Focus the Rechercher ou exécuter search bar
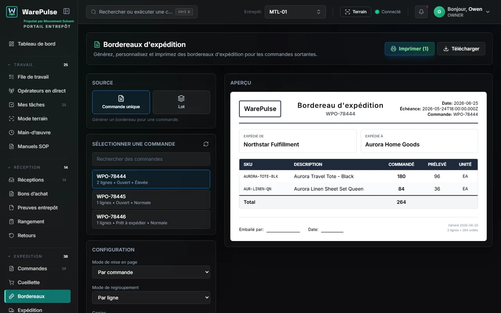 pyautogui.click(x=142, y=12)
